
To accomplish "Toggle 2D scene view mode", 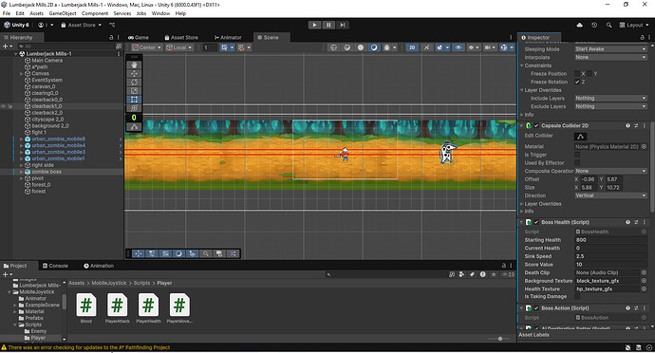I will 412,47.
